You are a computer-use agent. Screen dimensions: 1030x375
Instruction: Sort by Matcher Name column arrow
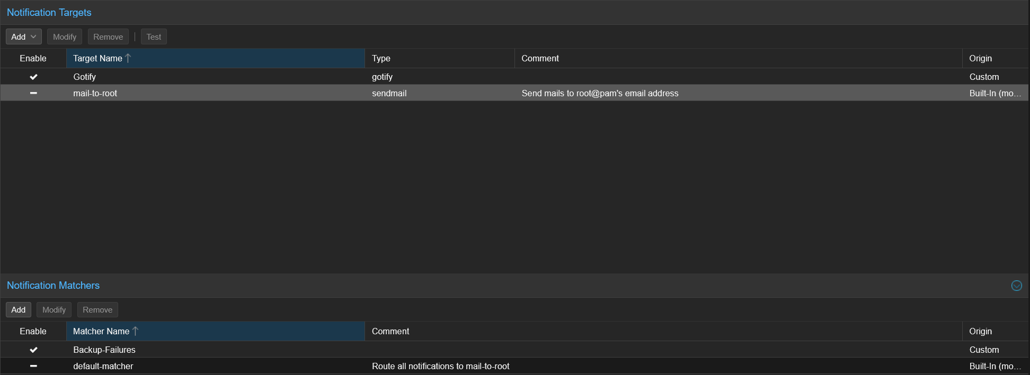pos(135,331)
